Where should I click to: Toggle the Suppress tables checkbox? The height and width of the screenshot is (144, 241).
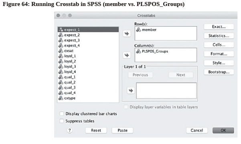point(62,121)
